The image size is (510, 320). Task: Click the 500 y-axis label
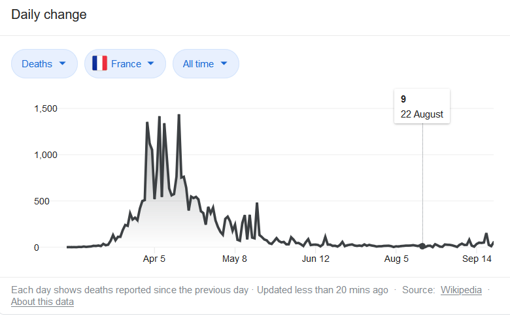[x=42, y=201]
